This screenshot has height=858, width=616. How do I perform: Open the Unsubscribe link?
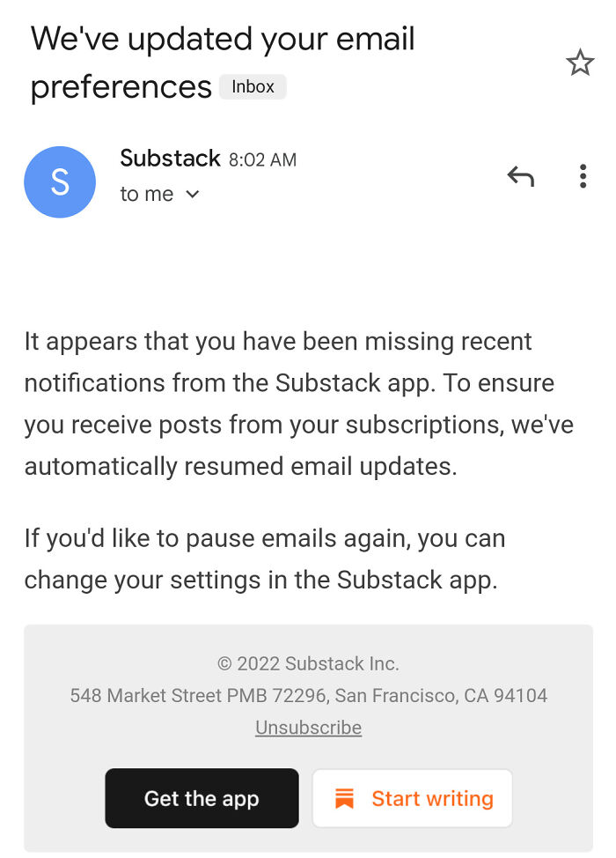point(307,727)
